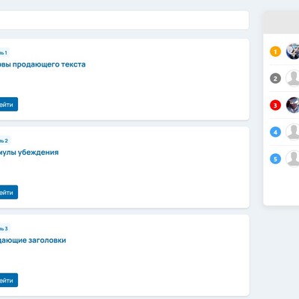Viewport: 299px width, 299px height.
Task: Click the module 1 label tag
Action: [4, 52]
